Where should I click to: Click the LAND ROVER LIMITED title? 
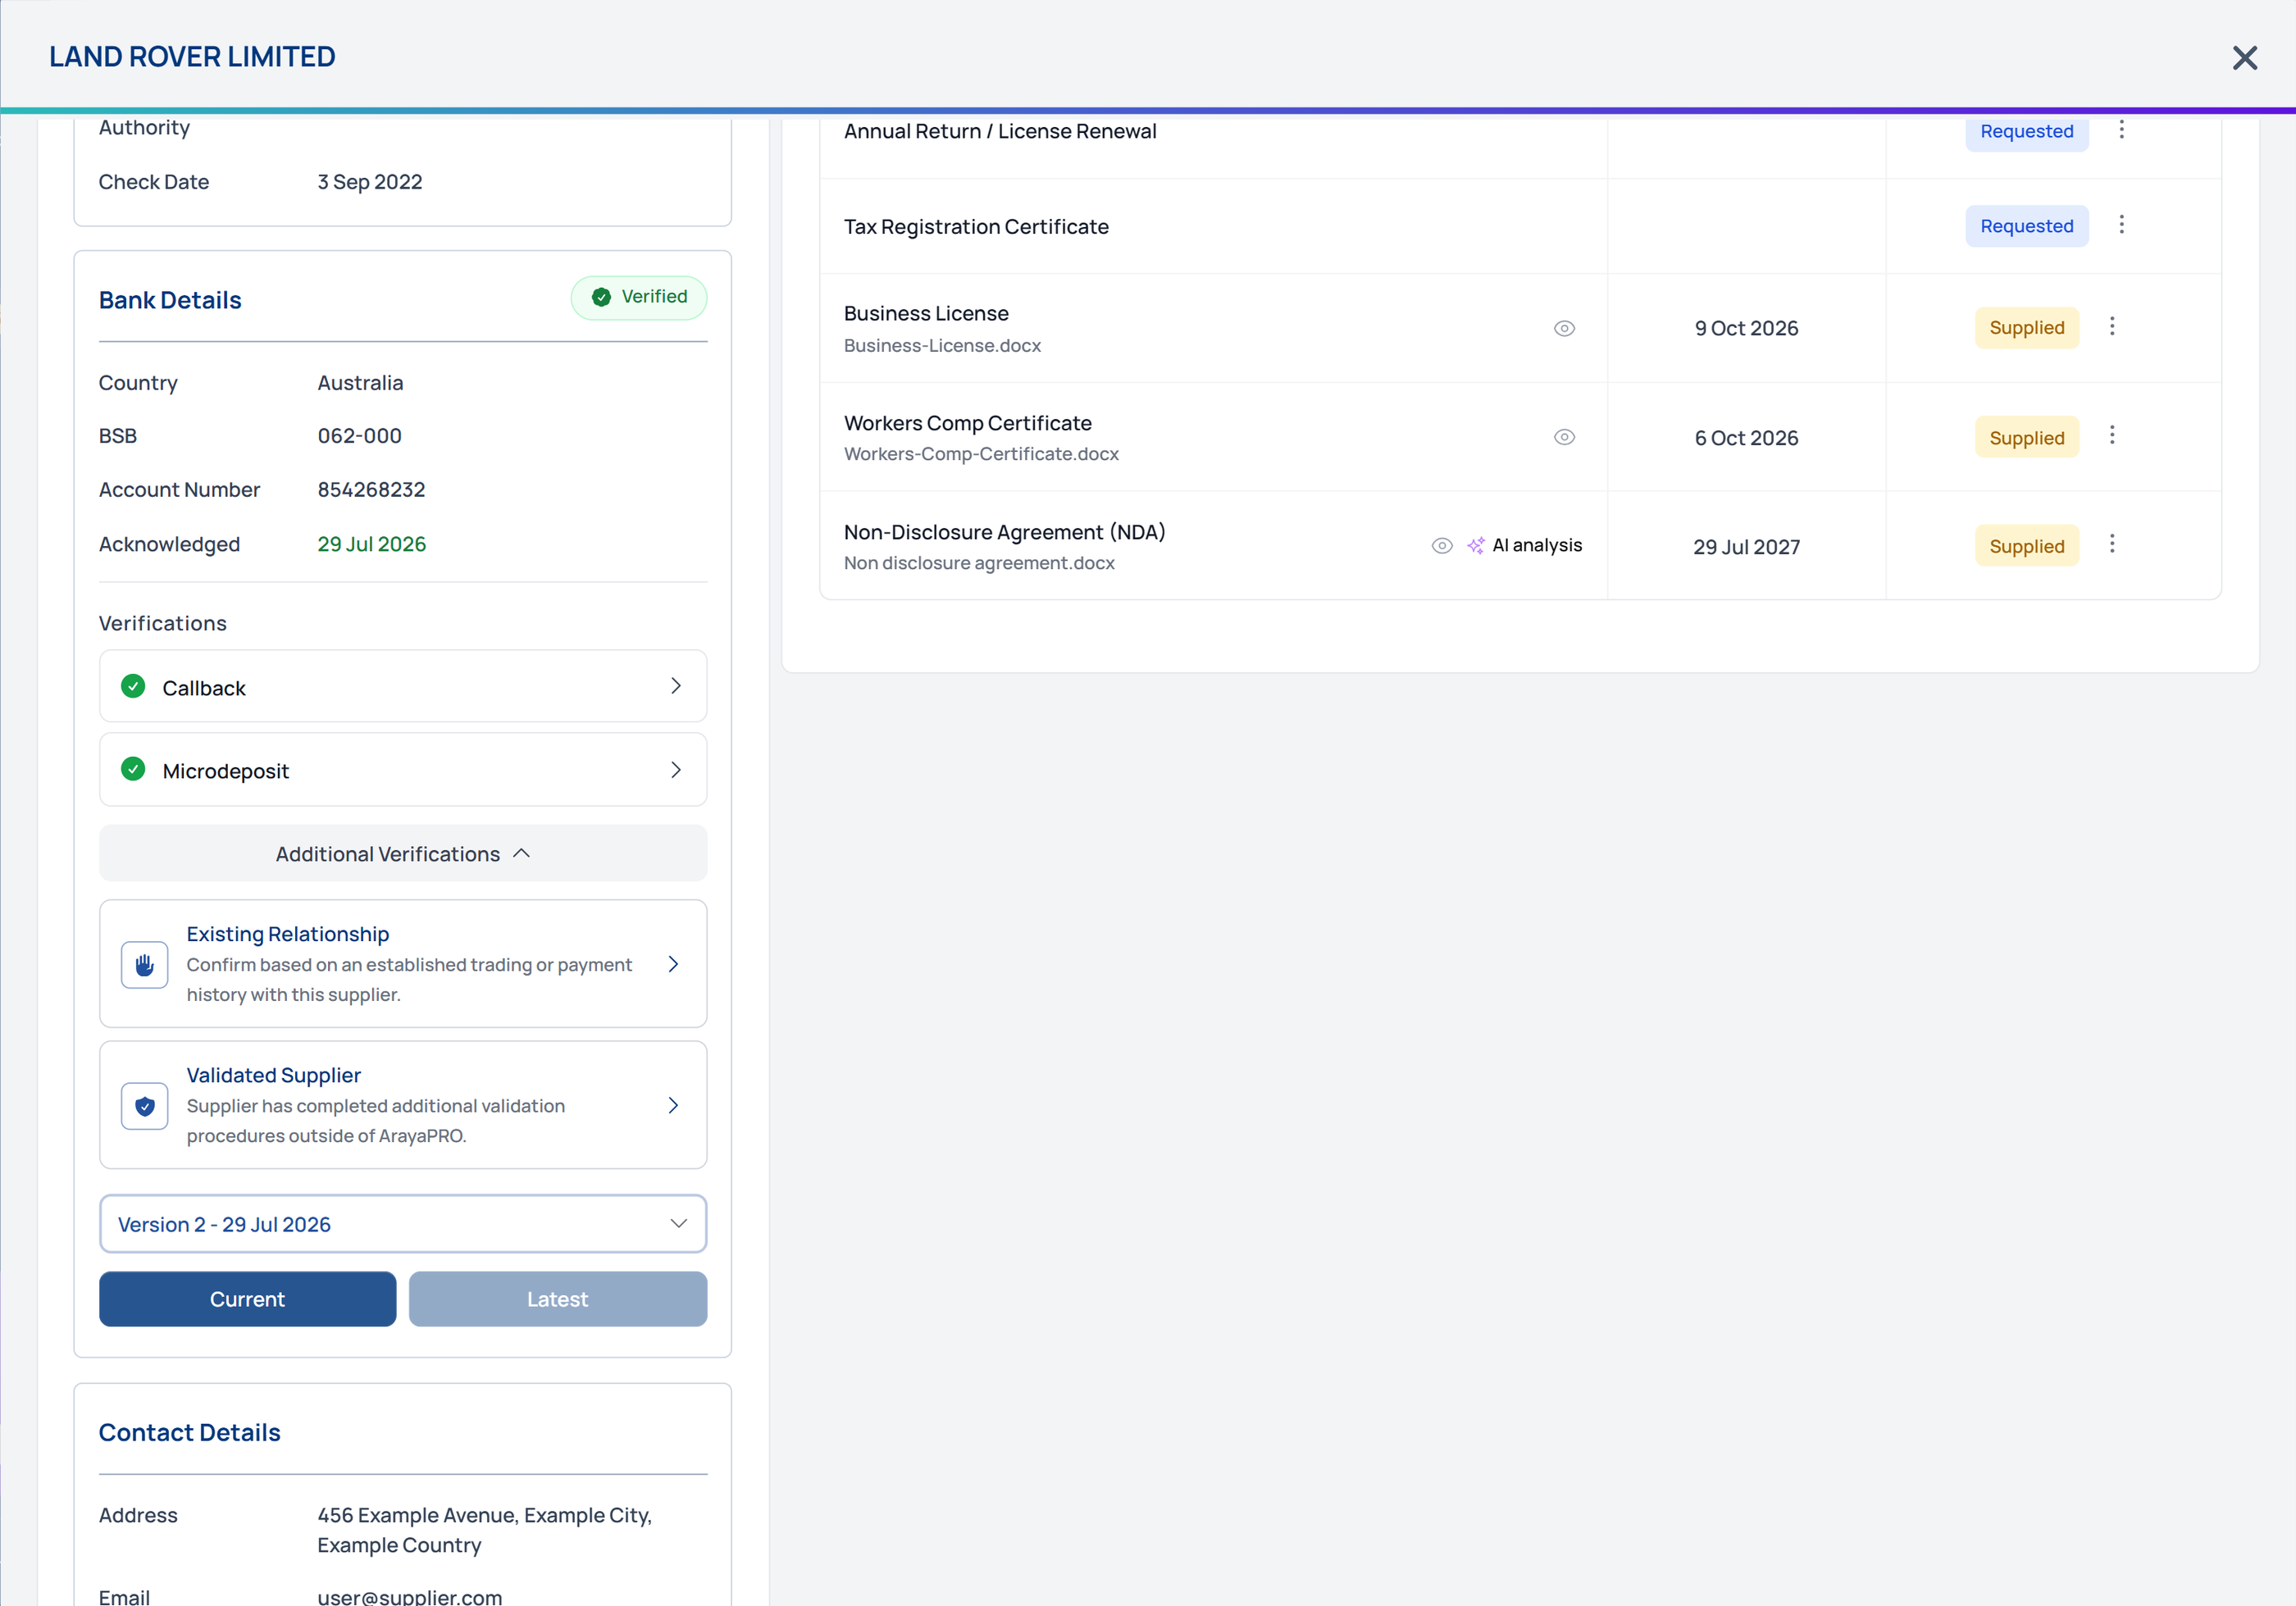[192, 57]
